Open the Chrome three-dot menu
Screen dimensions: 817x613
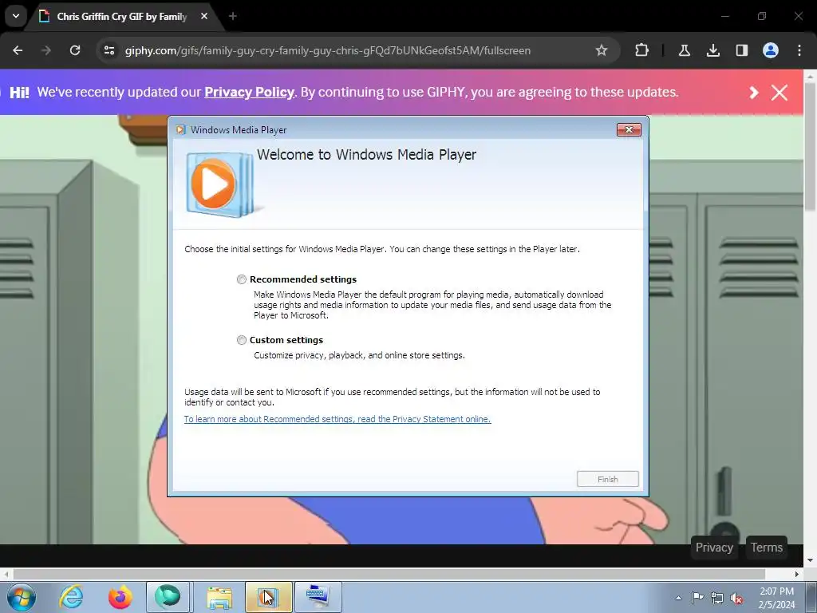tap(799, 50)
